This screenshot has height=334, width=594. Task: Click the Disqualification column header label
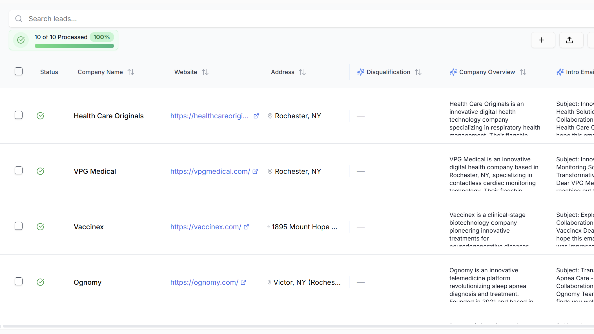(x=388, y=72)
